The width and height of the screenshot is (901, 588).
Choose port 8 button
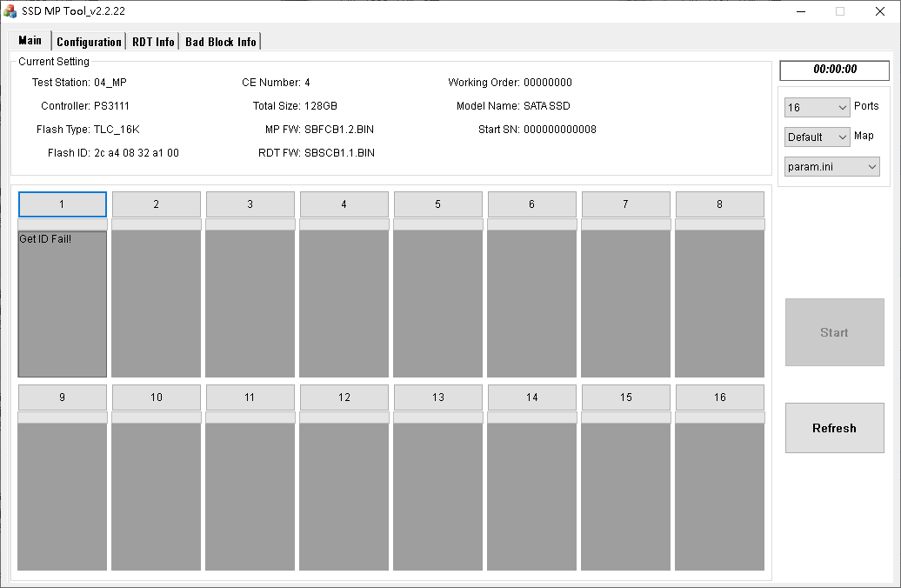(x=720, y=204)
